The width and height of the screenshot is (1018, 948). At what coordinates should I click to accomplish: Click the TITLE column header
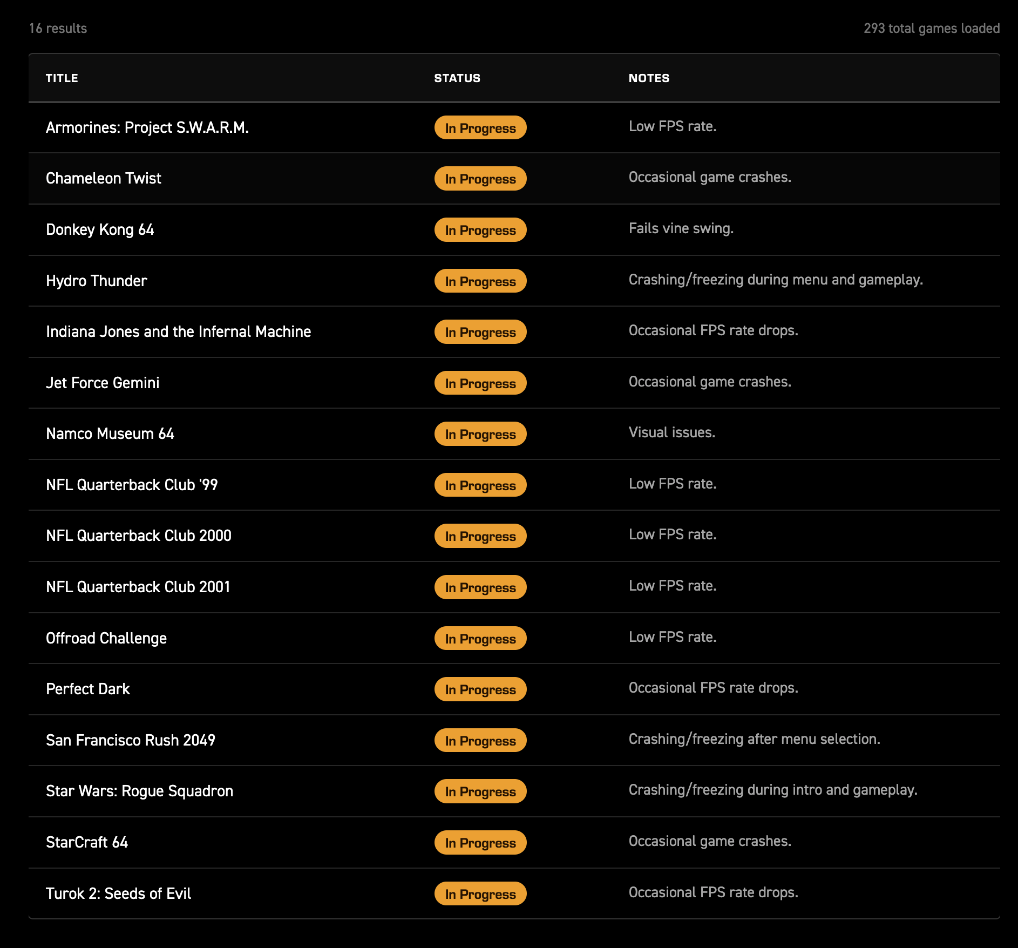(62, 78)
